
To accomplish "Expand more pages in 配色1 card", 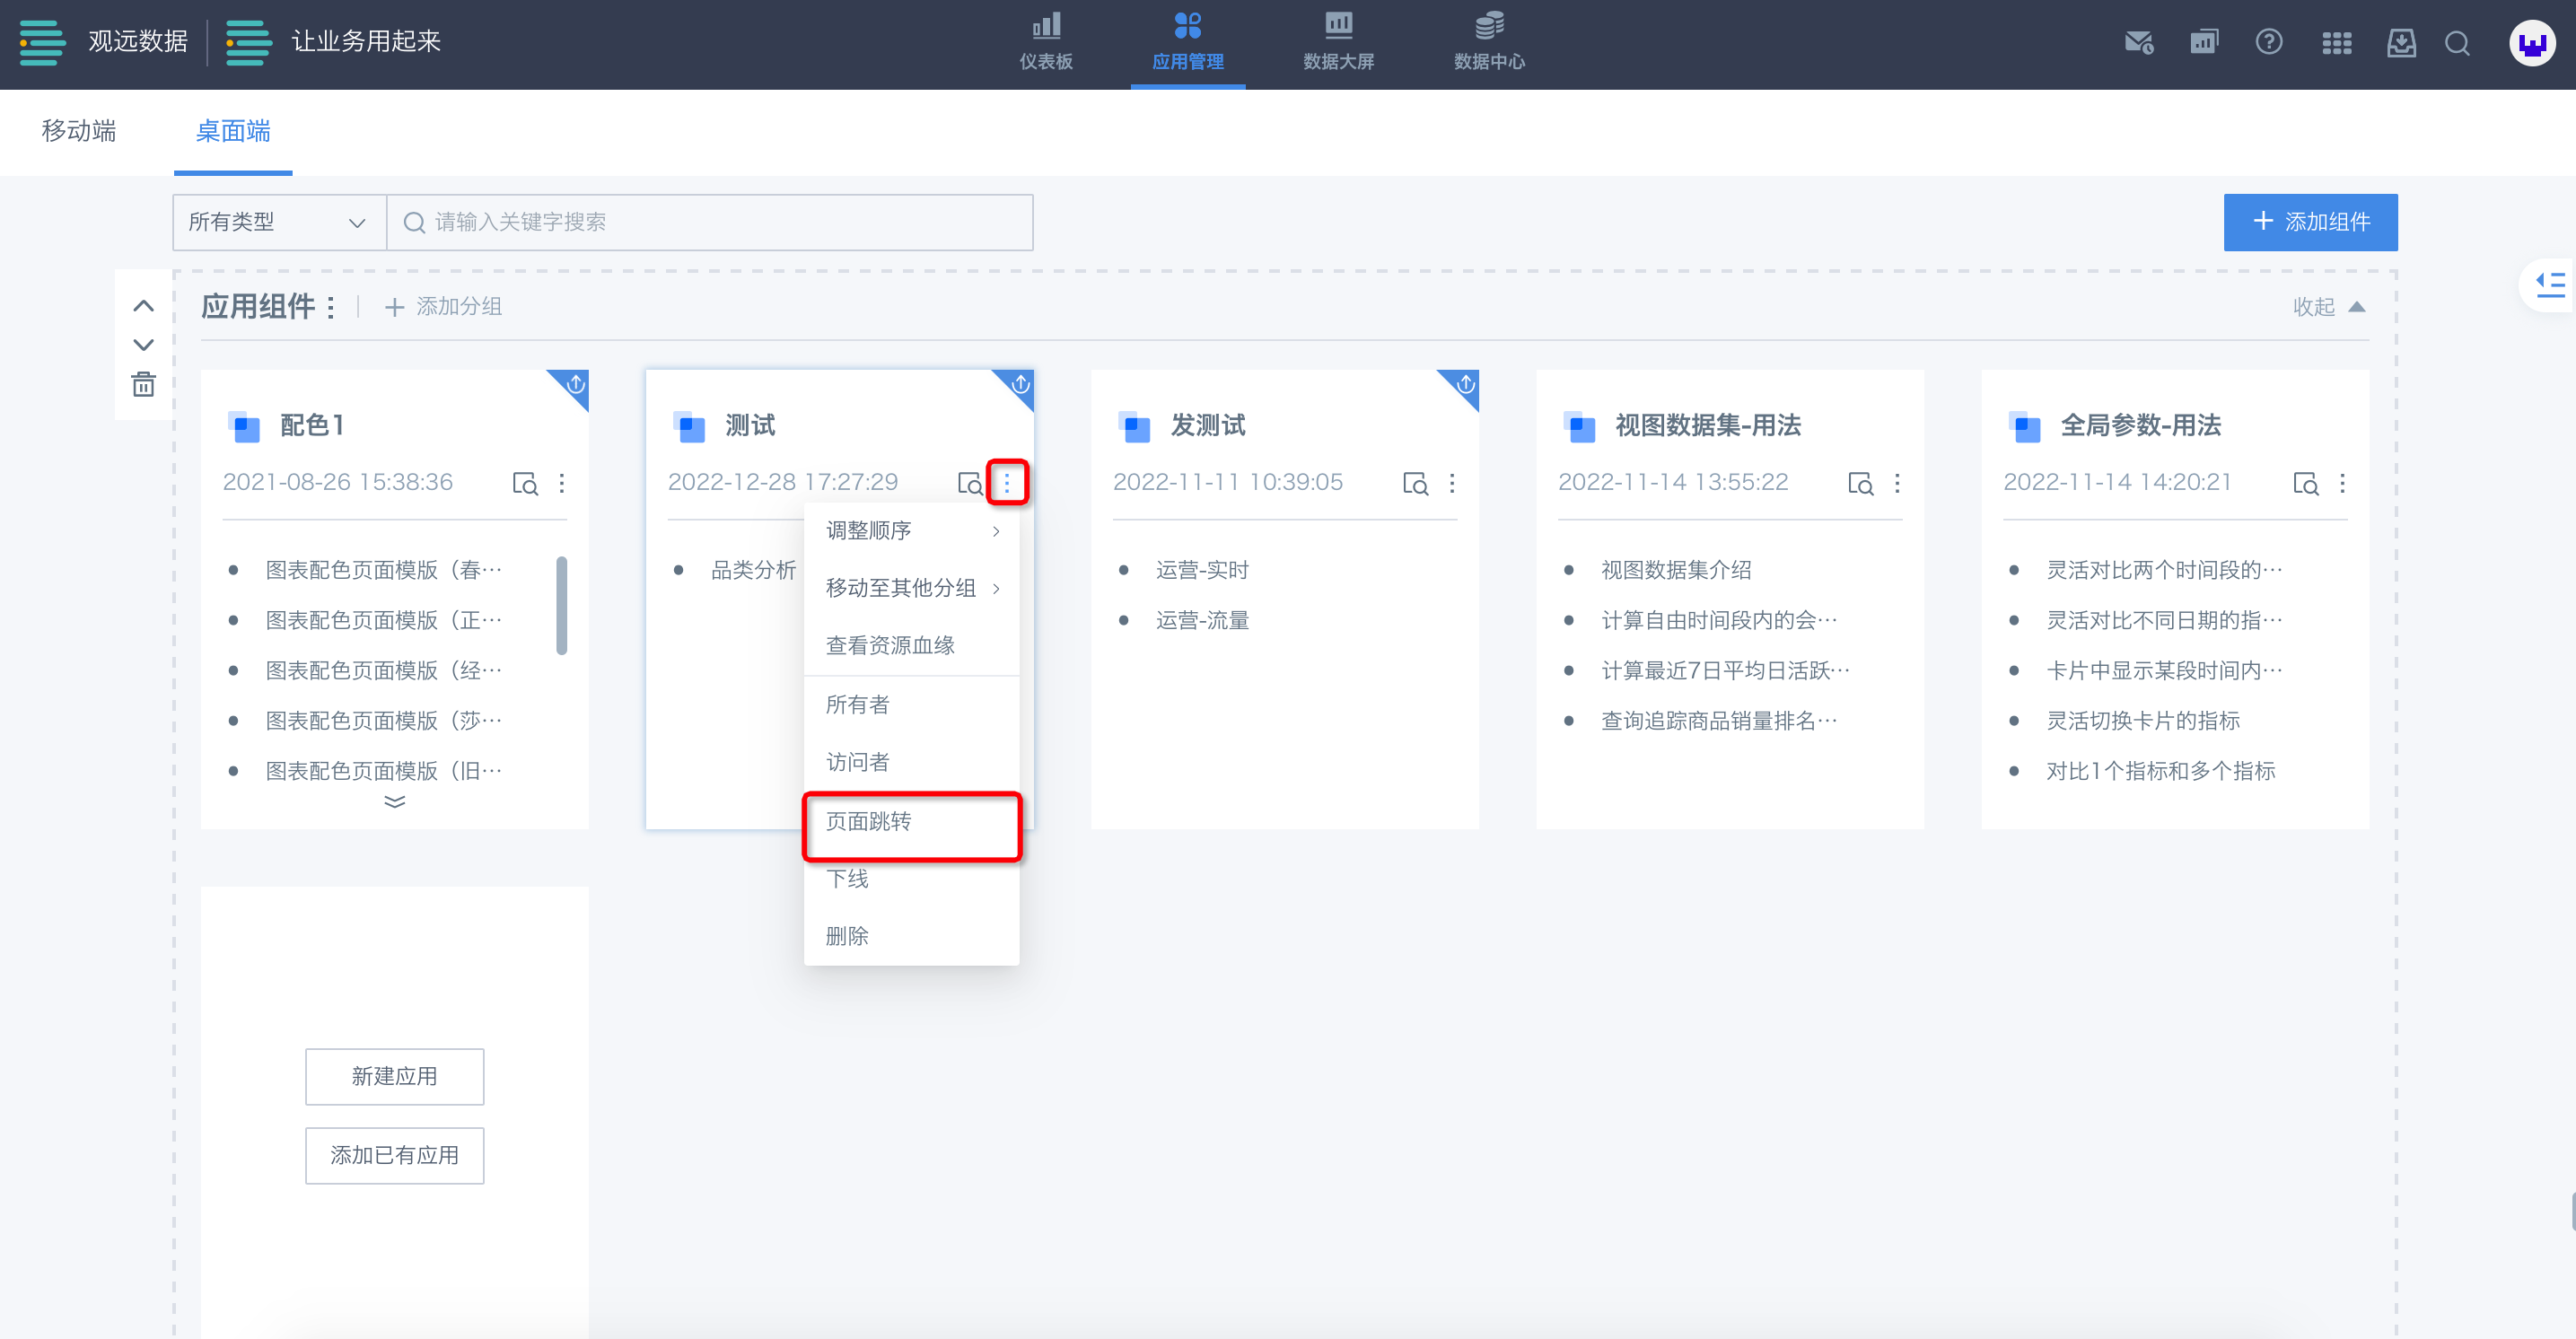I will (394, 802).
